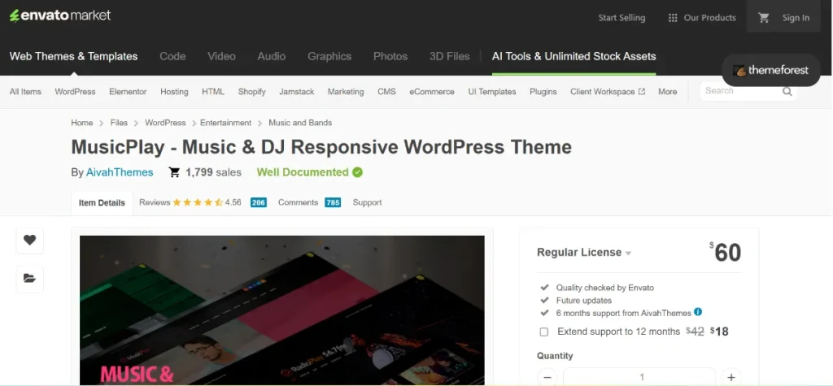Open the More categories menu
This screenshot has height=386, width=833.
[667, 91]
